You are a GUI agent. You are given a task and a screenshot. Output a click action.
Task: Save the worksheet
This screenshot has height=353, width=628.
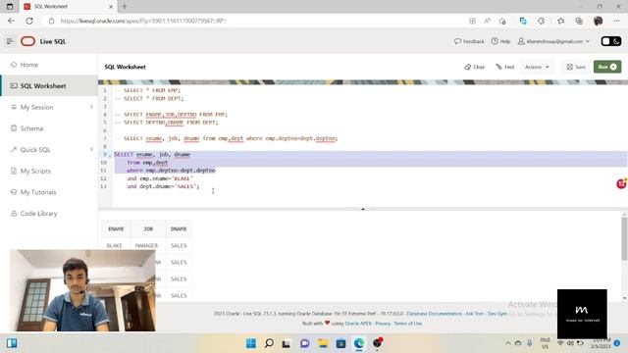click(x=576, y=67)
